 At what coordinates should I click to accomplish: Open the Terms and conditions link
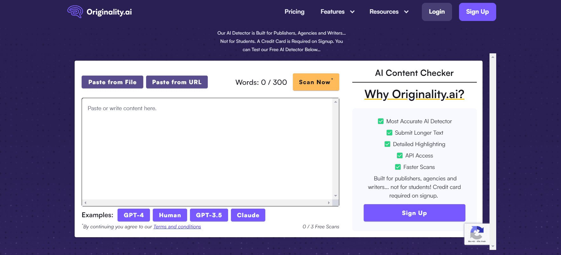tap(177, 227)
